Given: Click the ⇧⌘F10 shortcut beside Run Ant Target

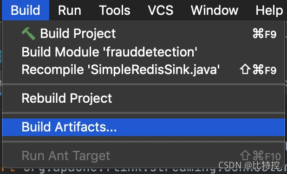Looking at the screenshot, I should click(x=260, y=156).
